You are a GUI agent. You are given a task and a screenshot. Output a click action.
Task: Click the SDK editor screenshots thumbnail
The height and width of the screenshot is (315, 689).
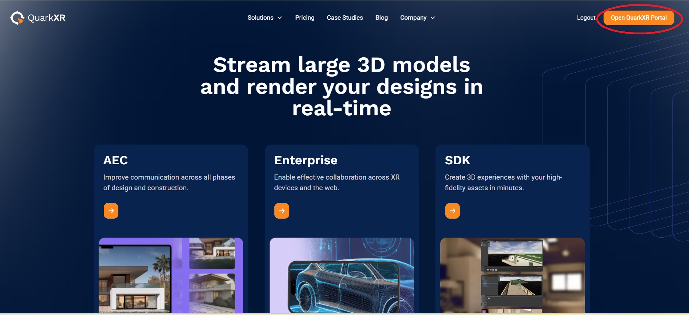pos(513,275)
